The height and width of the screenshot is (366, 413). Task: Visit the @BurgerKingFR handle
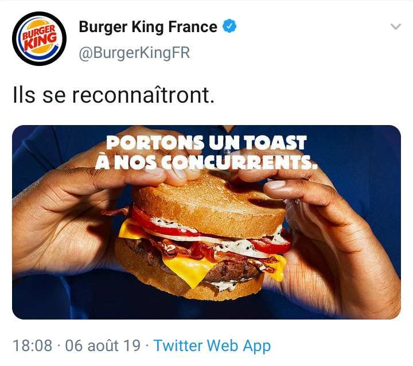[134, 53]
